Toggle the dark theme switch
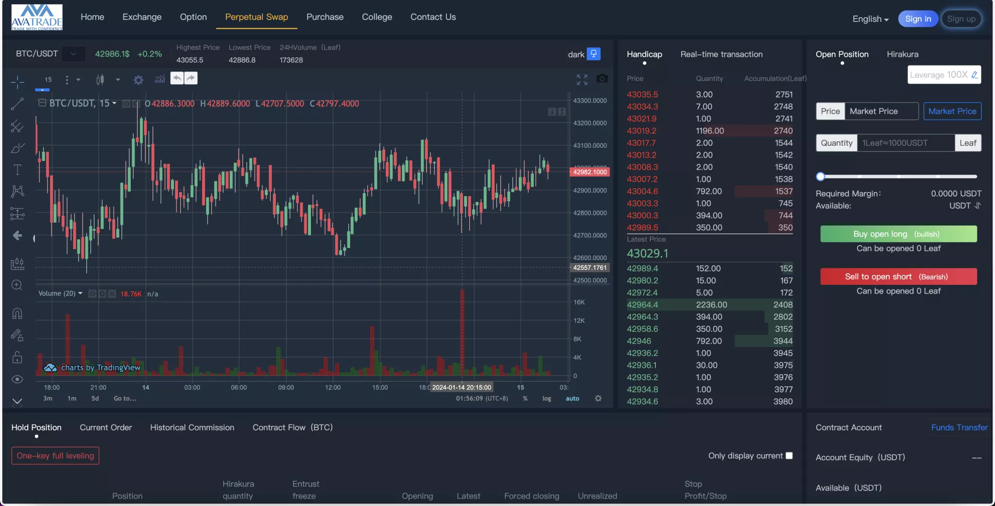Image resolution: width=995 pixels, height=506 pixels. 593,54
